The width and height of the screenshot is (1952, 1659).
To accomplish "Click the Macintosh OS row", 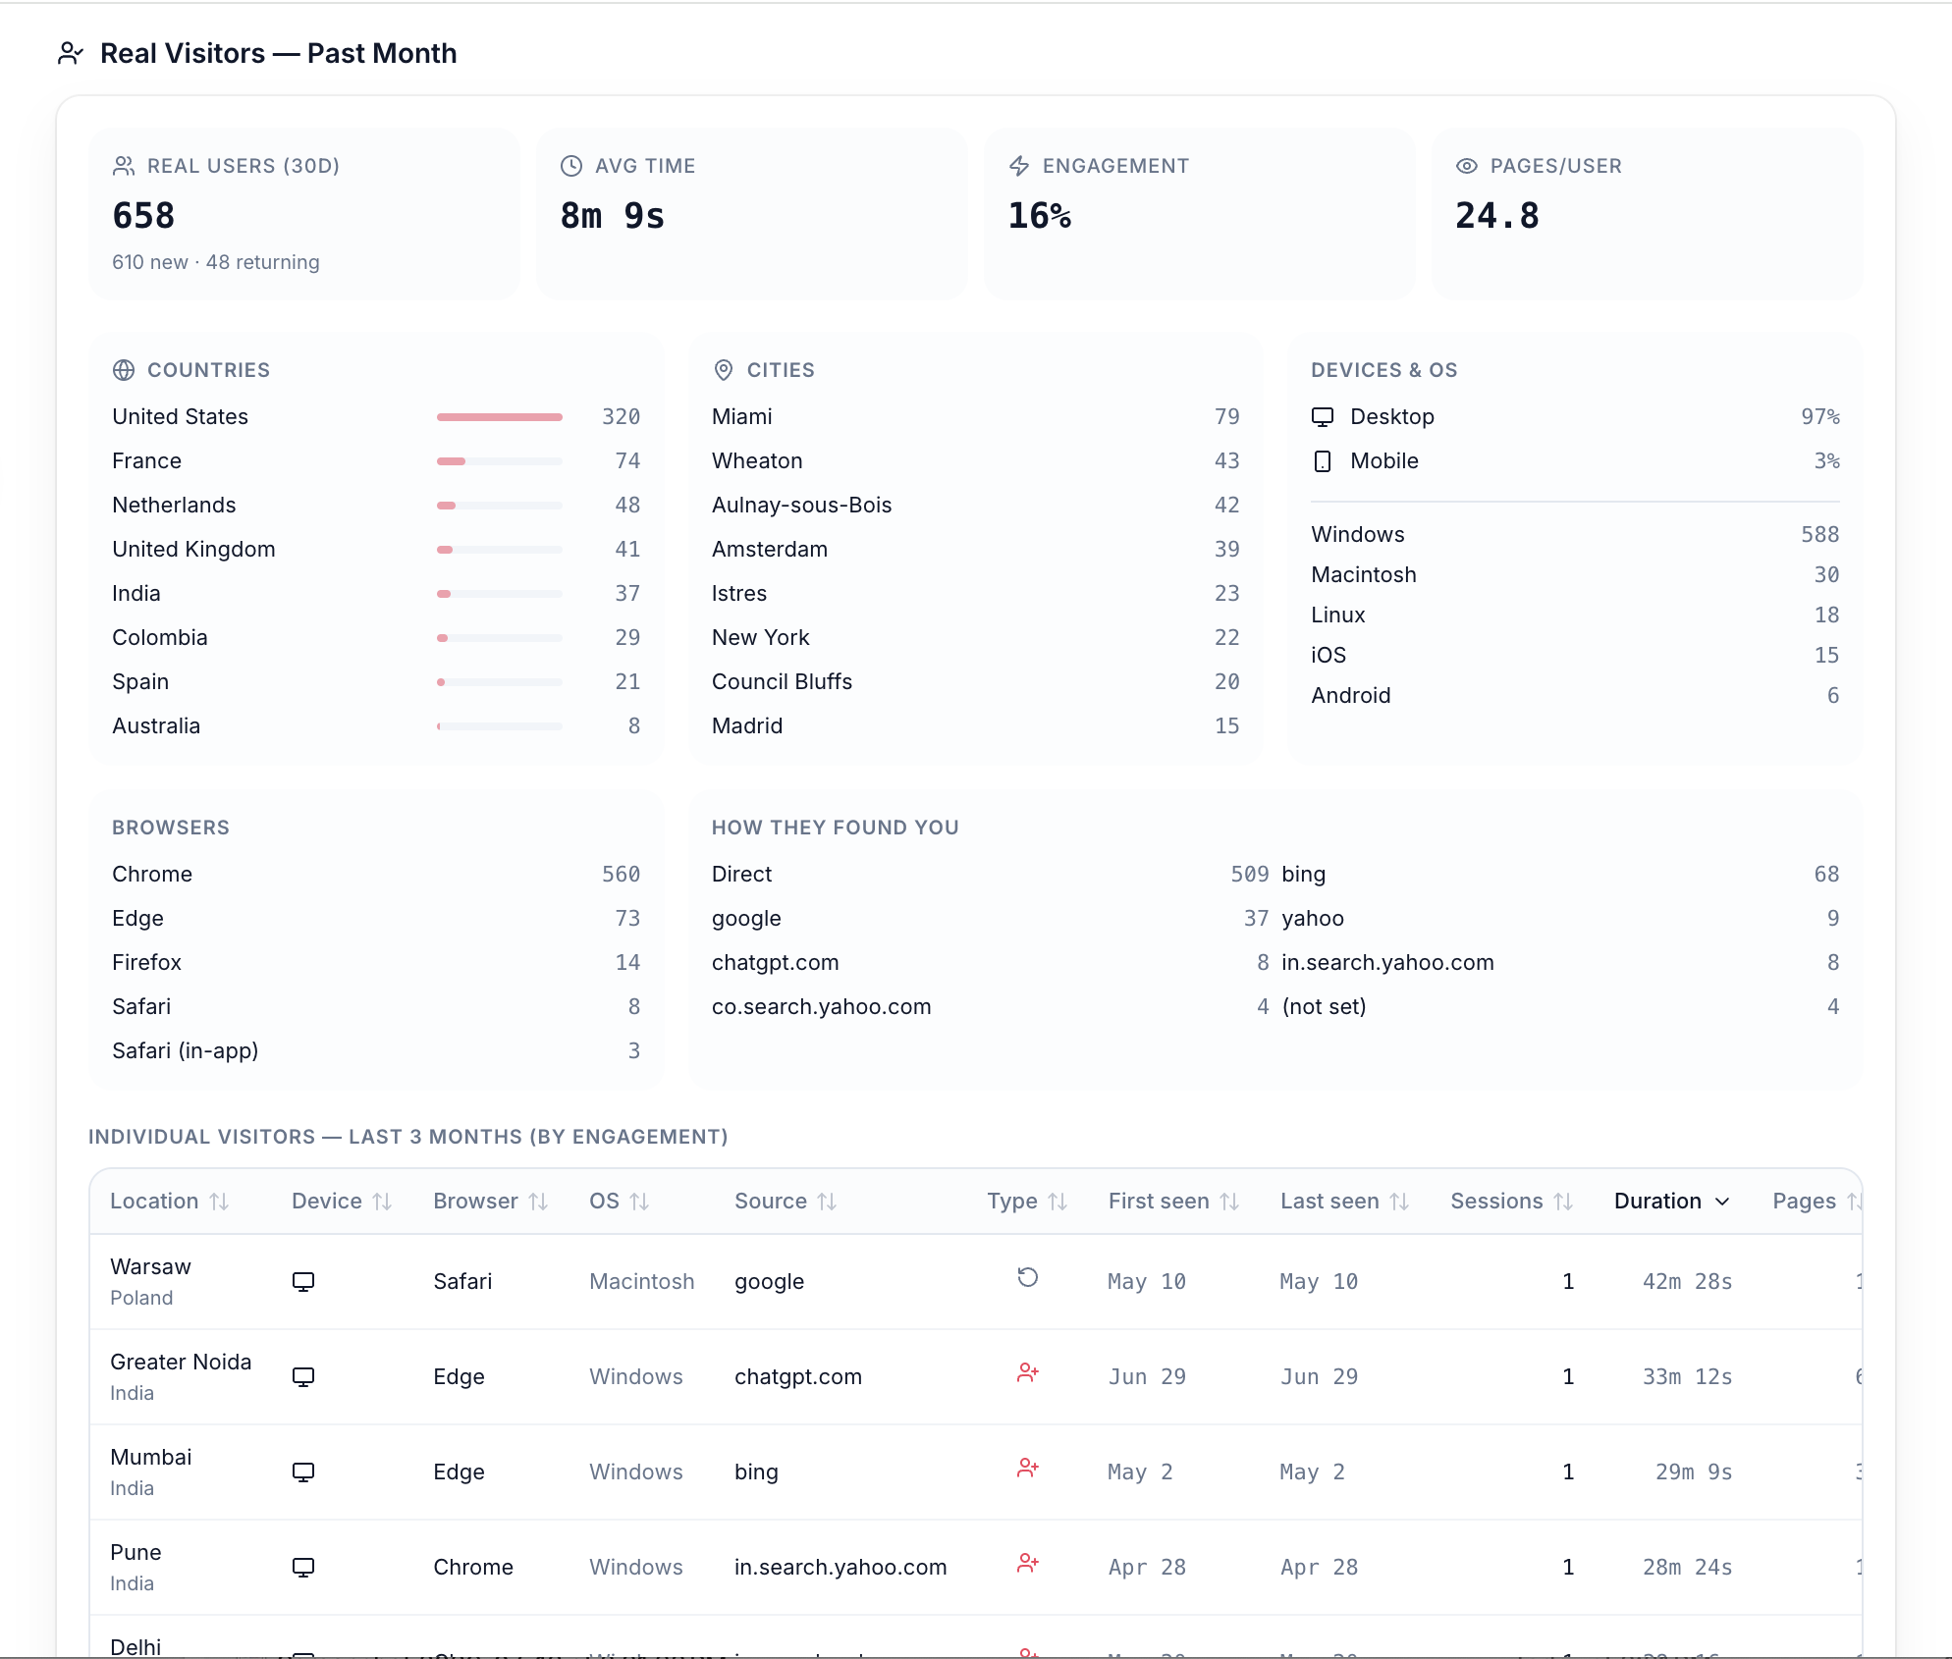I will point(1575,574).
